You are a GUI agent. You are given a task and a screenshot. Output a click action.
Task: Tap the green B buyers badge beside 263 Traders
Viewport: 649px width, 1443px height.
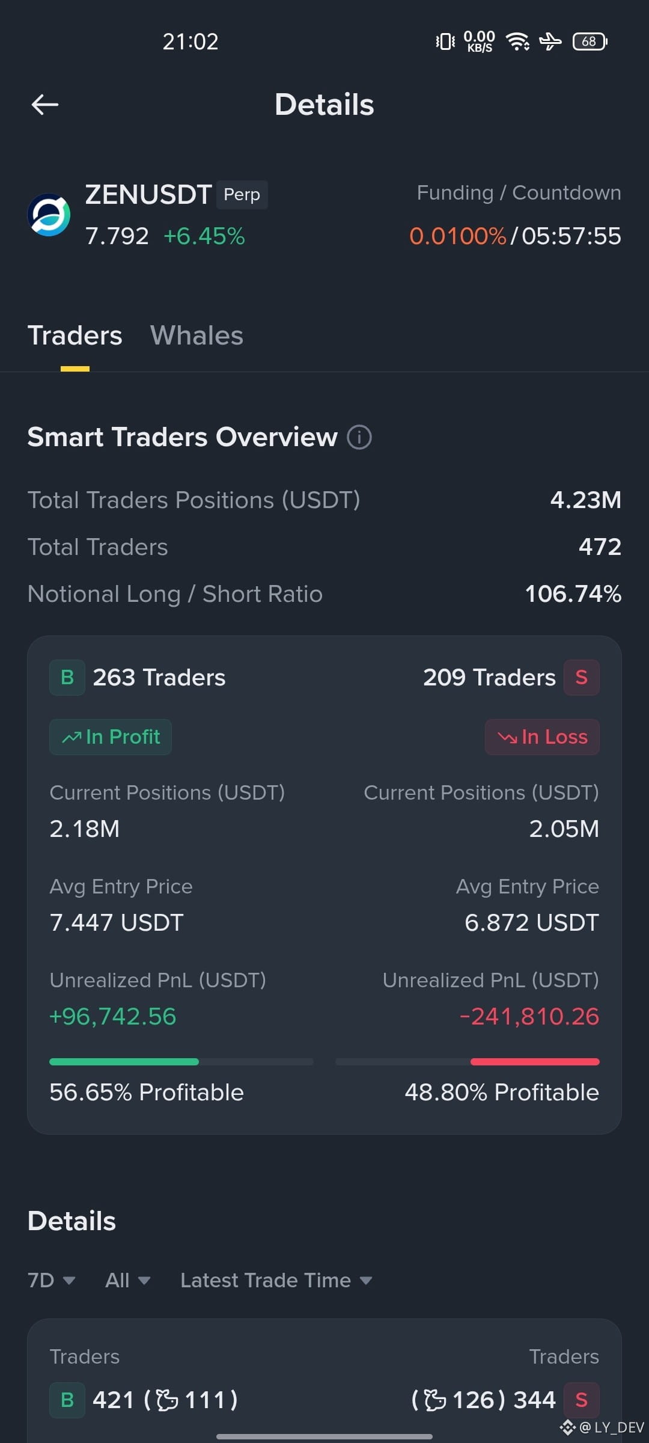pyautogui.click(x=67, y=678)
